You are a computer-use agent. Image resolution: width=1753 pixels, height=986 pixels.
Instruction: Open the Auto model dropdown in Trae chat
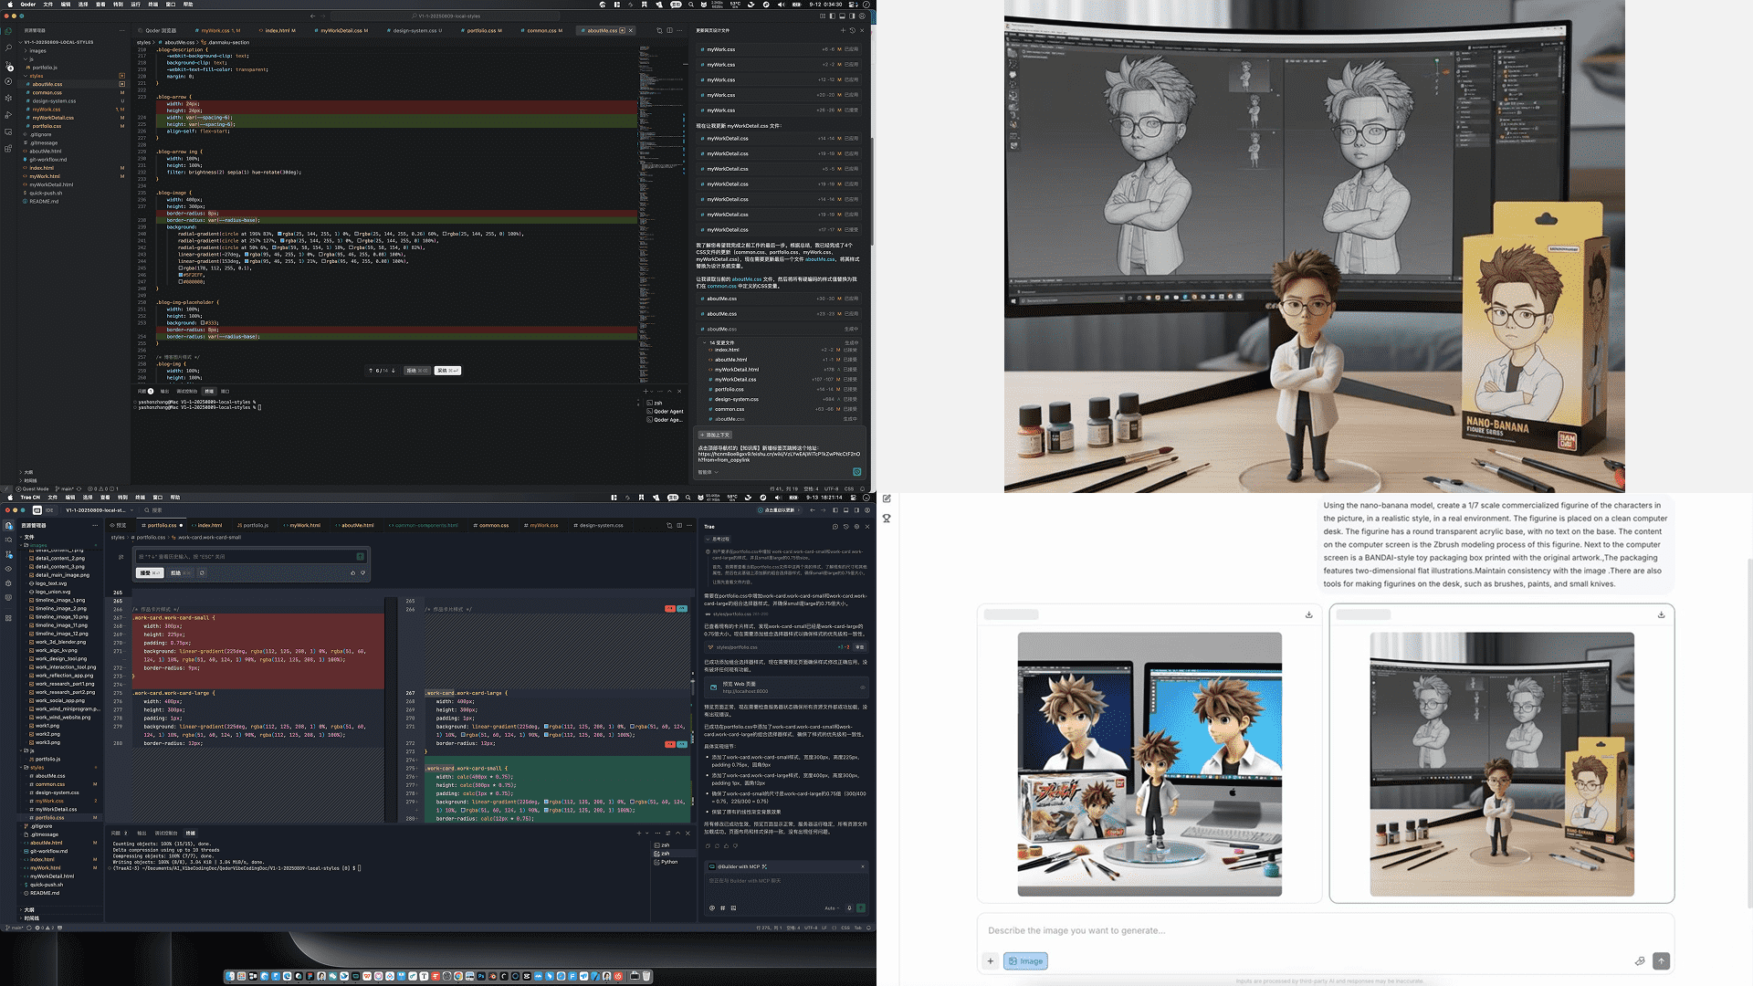coord(831,907)
